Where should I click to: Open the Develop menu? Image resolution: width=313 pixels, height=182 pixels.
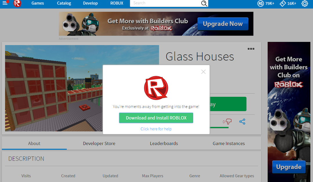[x=90, y=3]
